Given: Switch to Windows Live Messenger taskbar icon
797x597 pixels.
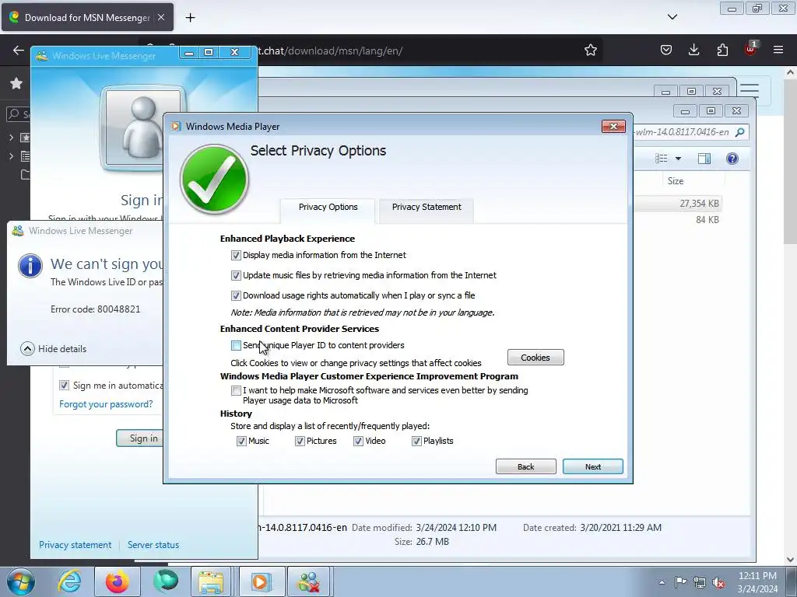Looking at the screenshot, I should (x=308, y=581).
